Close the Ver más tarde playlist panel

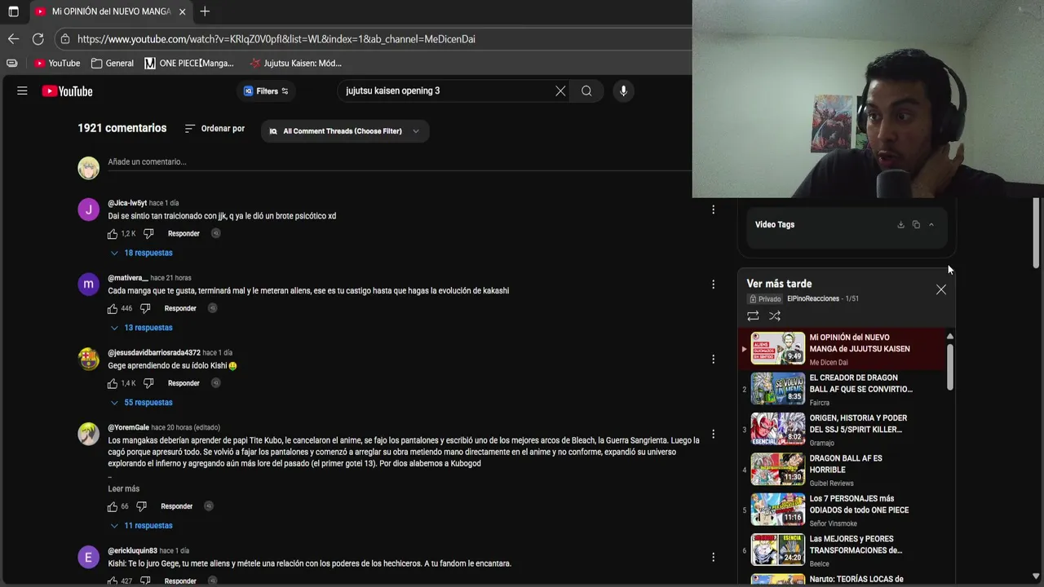941,289
